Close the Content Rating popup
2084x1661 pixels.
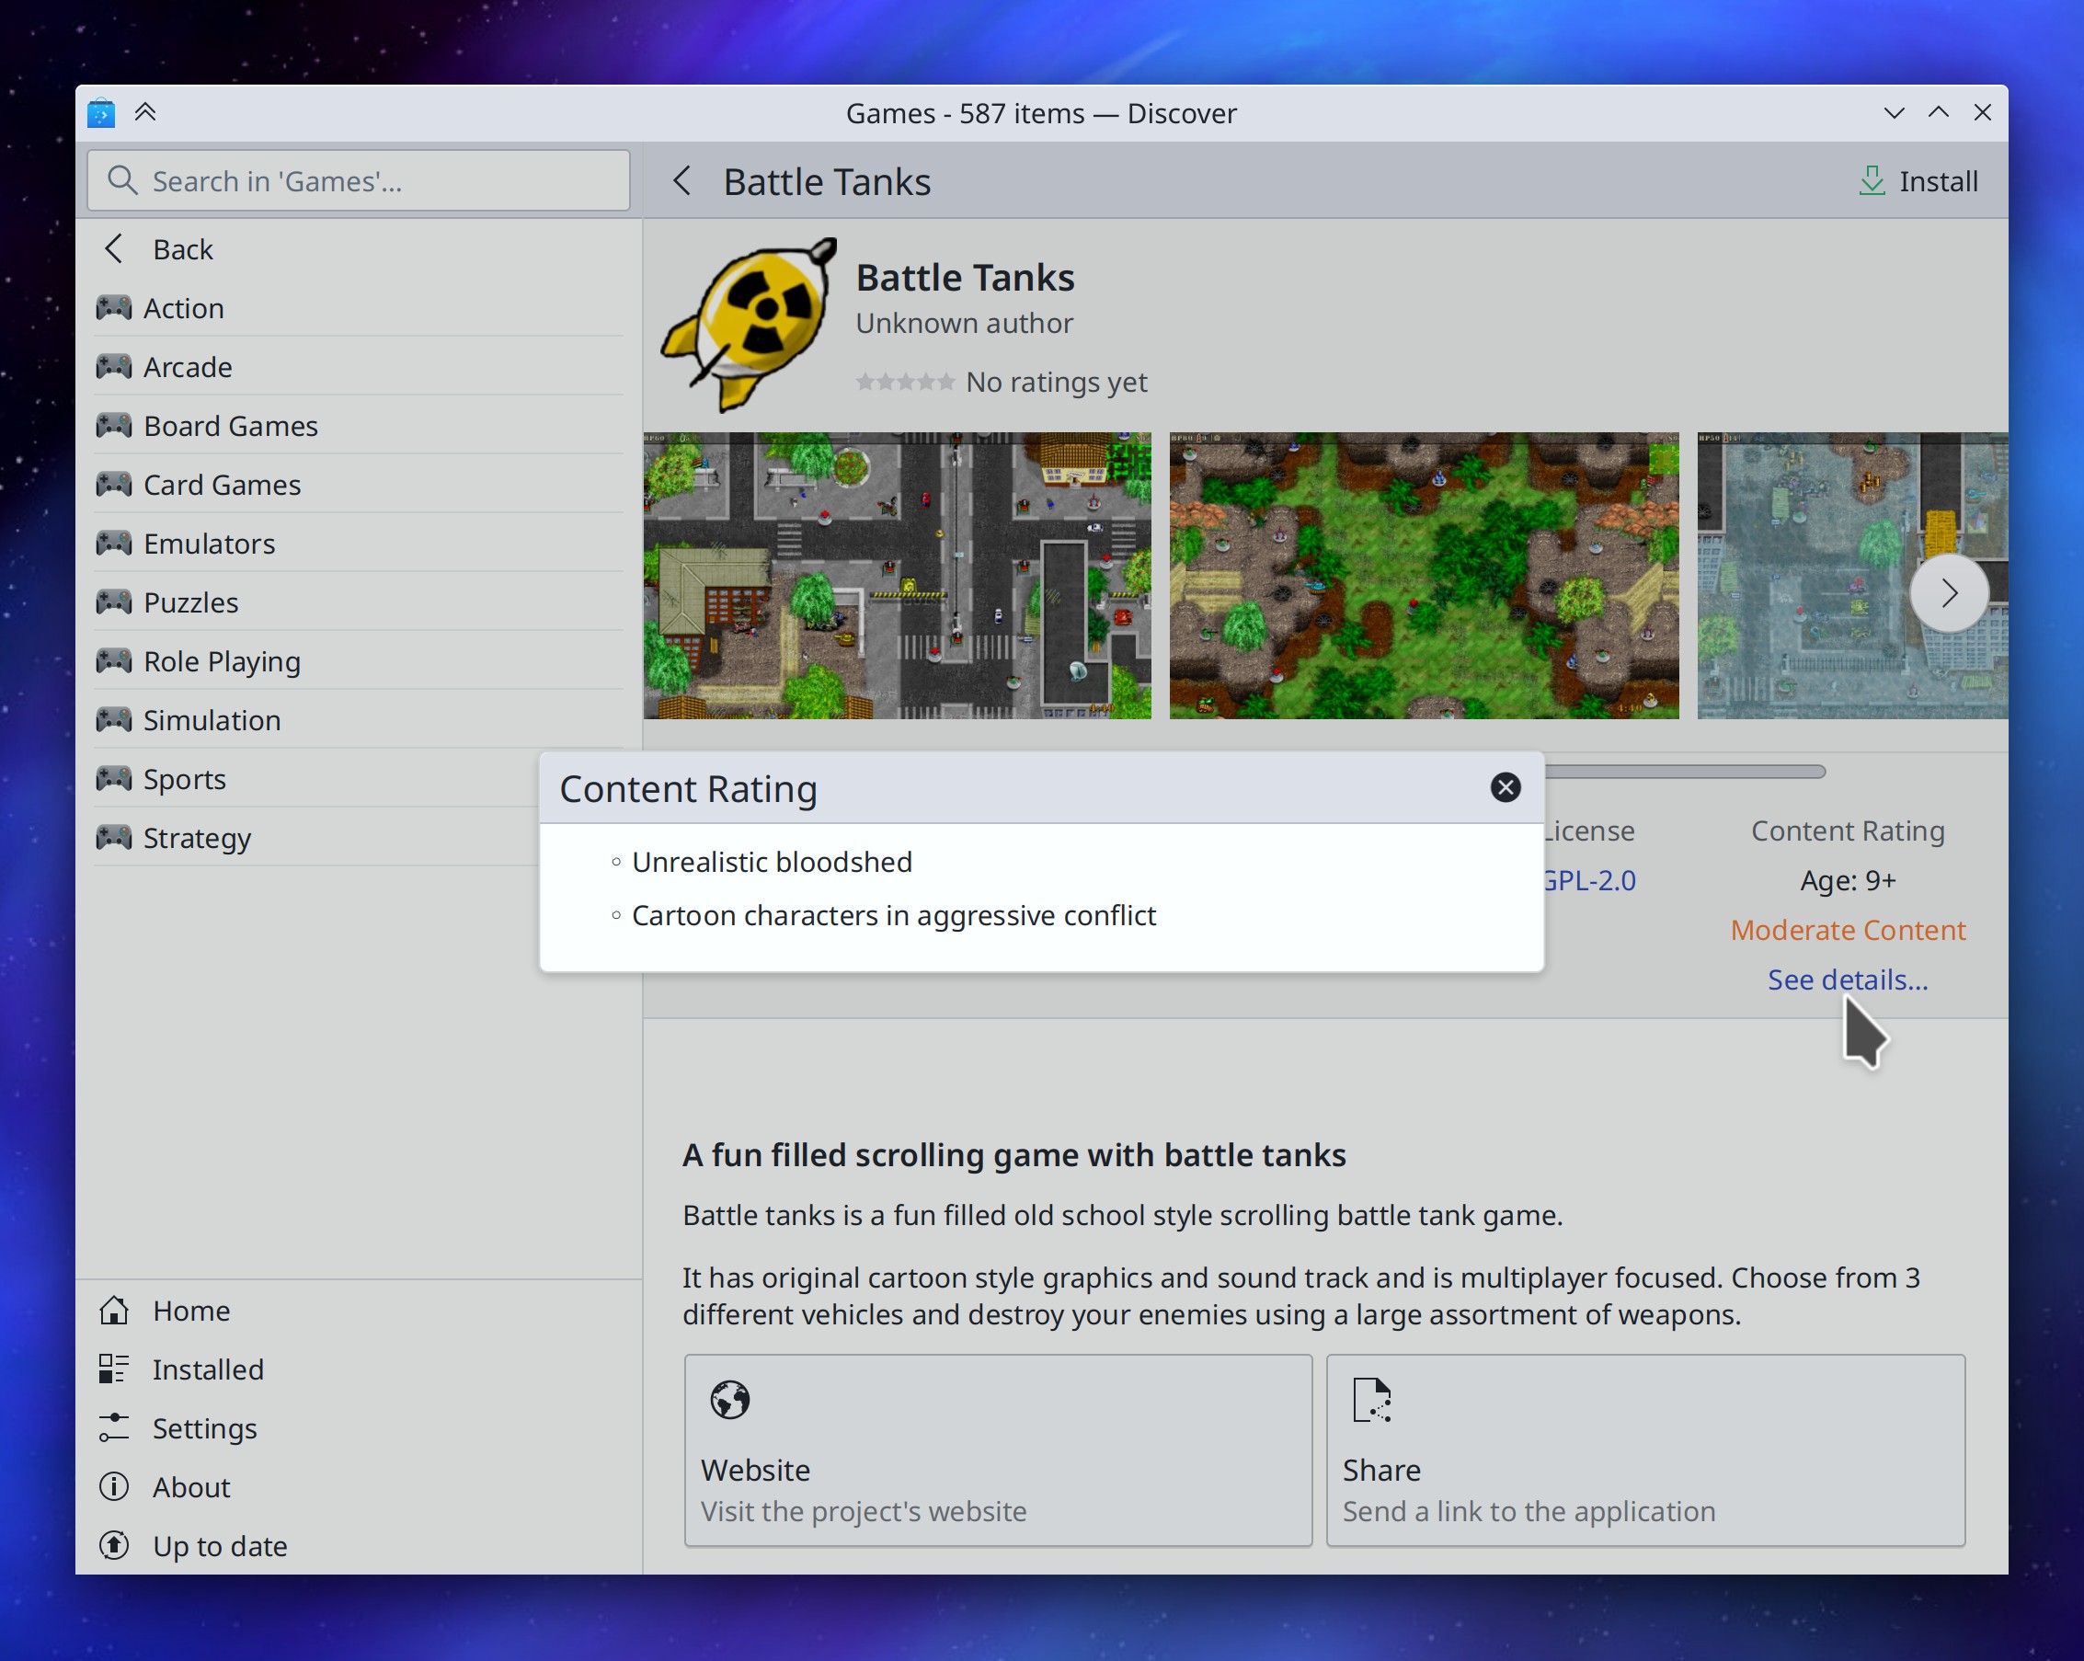[x=1505, y=787]
